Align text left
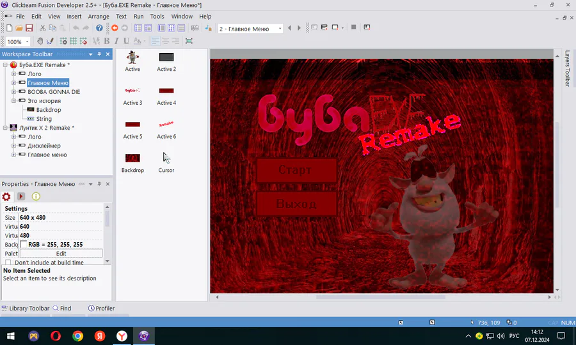The width and height of the screenshot is (576, 345). point(156,41)
